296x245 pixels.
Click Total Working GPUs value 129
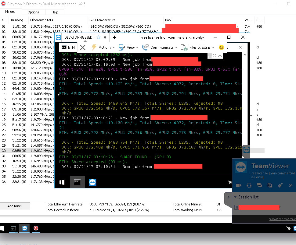click(219, 210)
